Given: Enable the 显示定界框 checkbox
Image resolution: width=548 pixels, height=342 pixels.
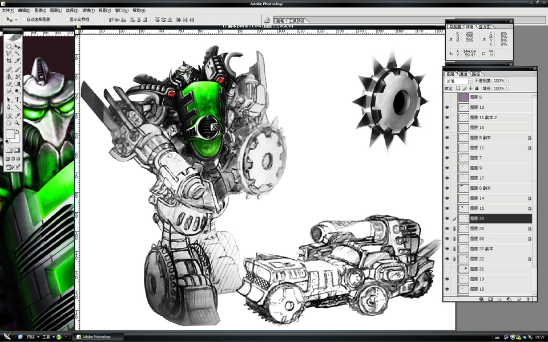Looking at the screenshot, I should click(x=67, y=19).
